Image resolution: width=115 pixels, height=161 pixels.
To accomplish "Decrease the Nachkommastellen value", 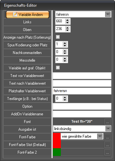I will [x=65, y=53].
